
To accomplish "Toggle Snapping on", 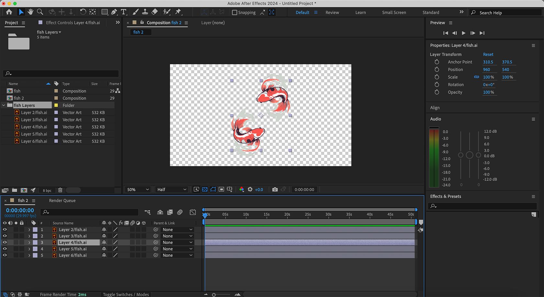I will (234, 12).
